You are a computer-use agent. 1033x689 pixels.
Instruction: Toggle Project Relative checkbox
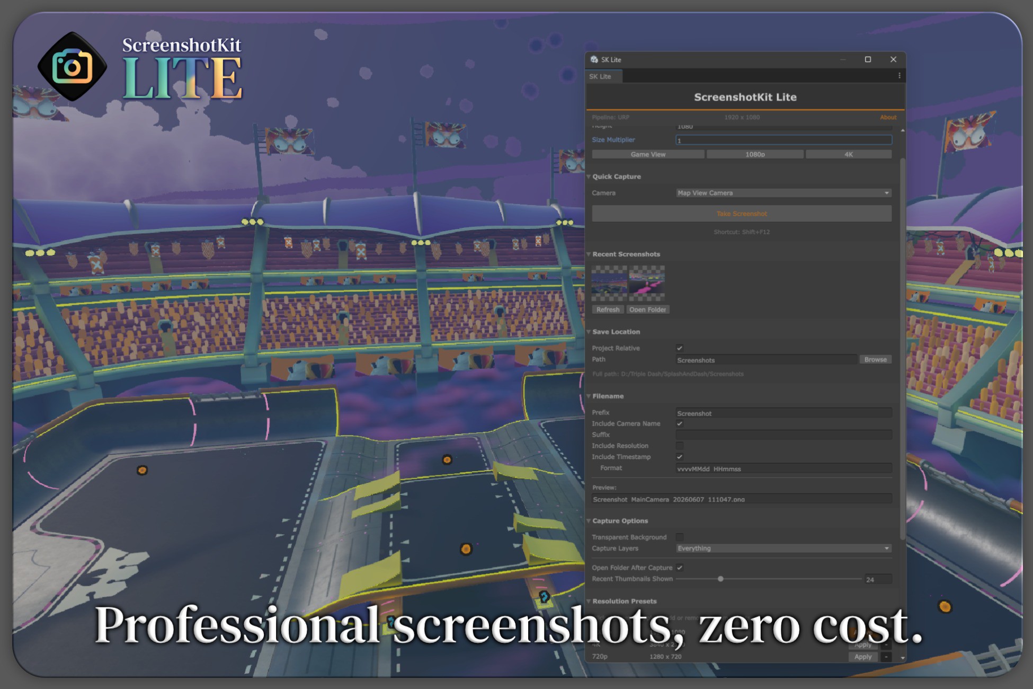[680, 348]
